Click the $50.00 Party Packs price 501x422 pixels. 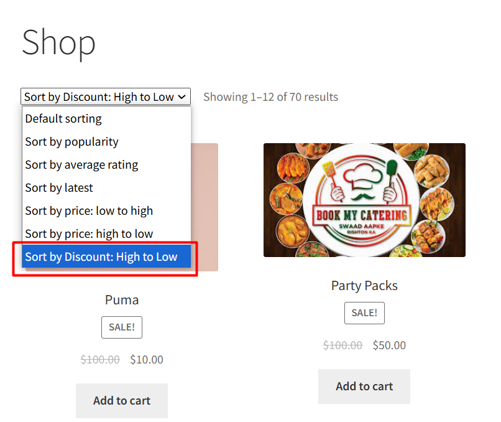[x=389, y=345]
